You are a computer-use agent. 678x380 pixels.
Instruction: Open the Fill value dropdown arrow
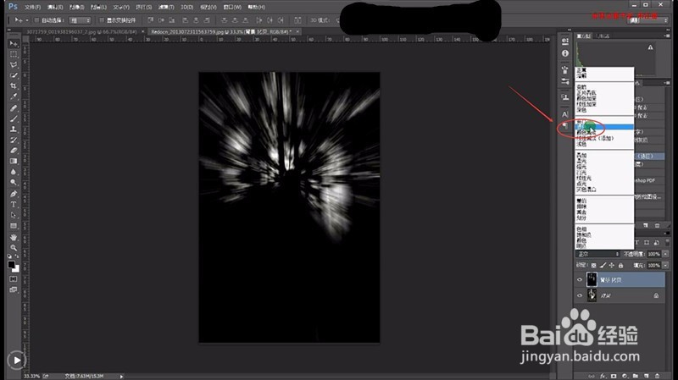pos(665,266)
